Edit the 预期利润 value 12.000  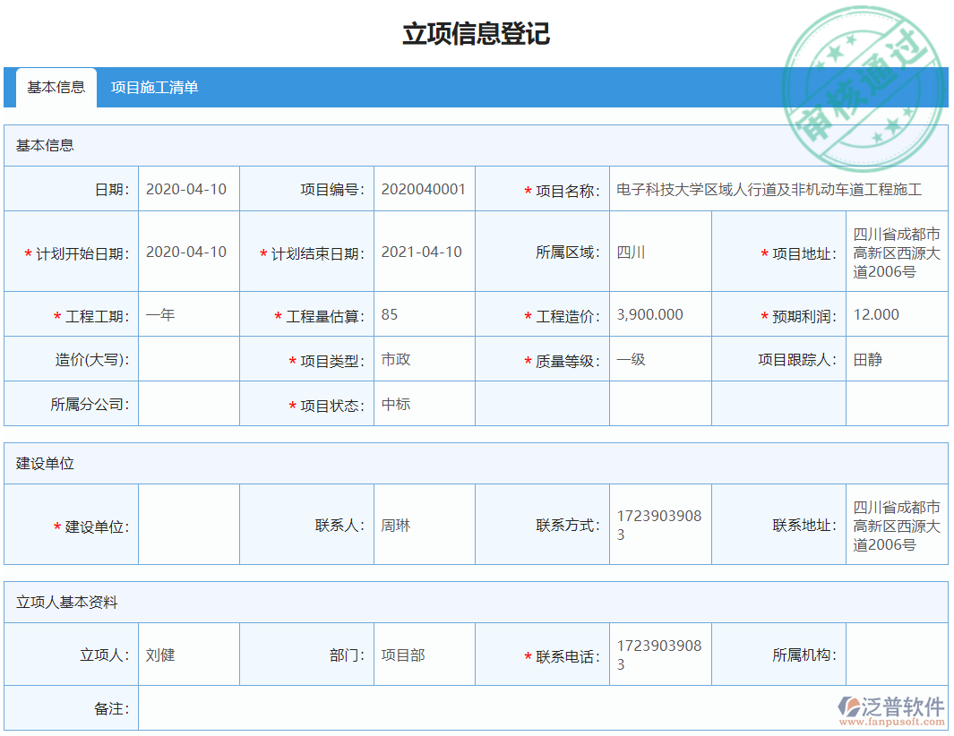point(896,314)
